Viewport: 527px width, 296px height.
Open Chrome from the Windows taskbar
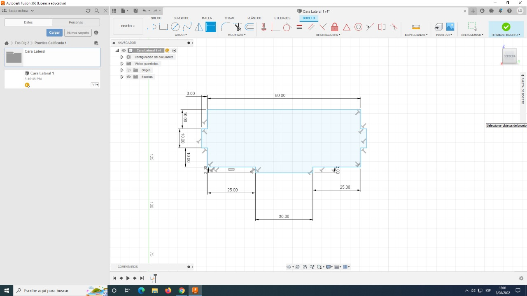tap(182, 291)
